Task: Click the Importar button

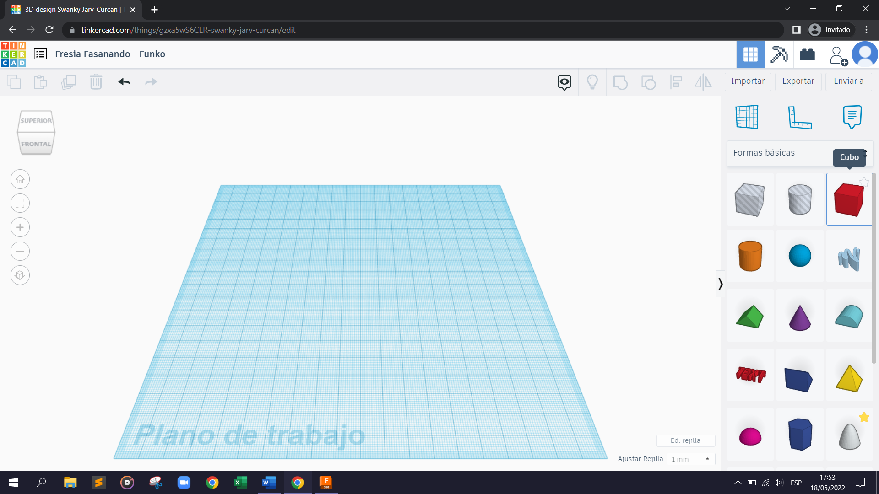Action: 748,81
